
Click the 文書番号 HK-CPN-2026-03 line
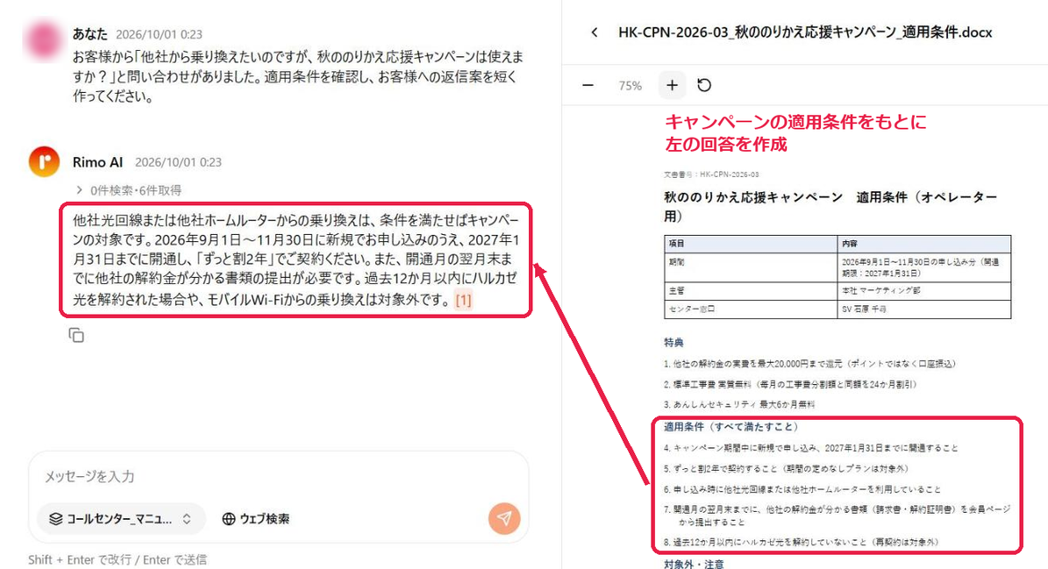[x=711, y=174]
